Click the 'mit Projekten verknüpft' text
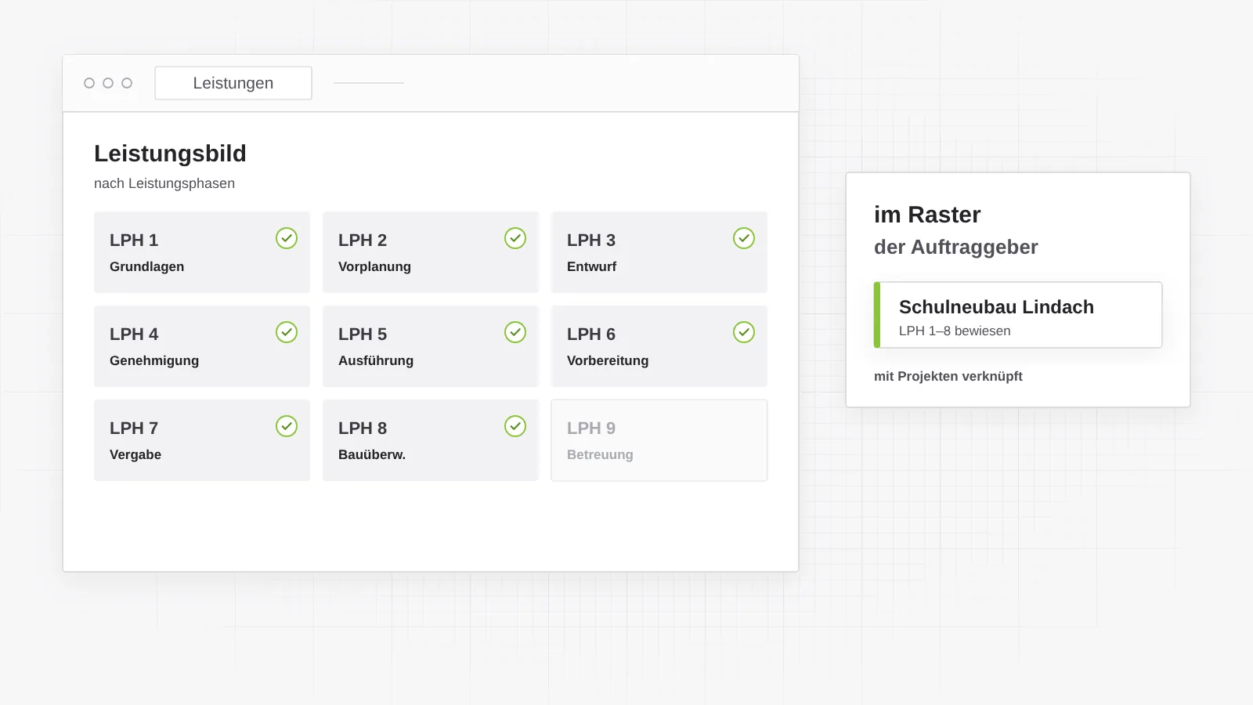Screen dimensions: 1253x705 [x=948, y=376]
